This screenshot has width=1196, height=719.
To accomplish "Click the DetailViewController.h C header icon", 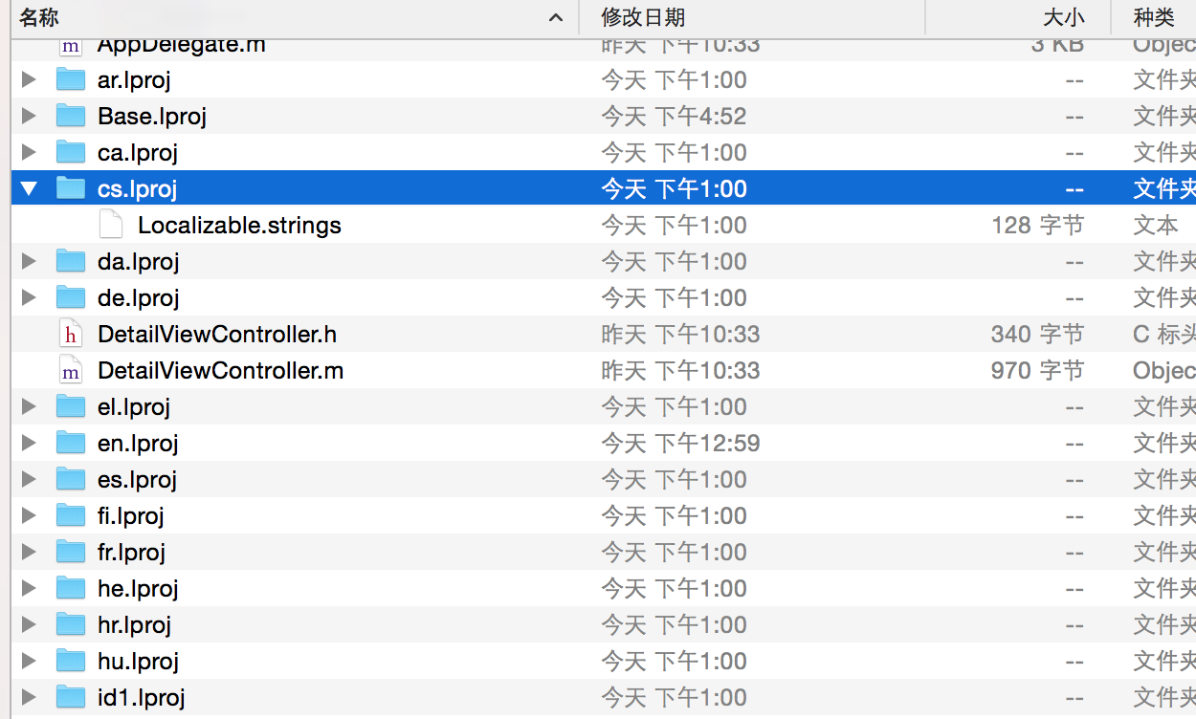I will (x=71, y=334).
